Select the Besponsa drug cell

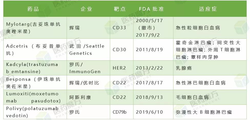[x=35, y=83]
